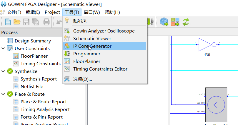Viewport: 238px width, 125px height.
Task: Choose FloorPlanner from tools menu
Action: 105,61
